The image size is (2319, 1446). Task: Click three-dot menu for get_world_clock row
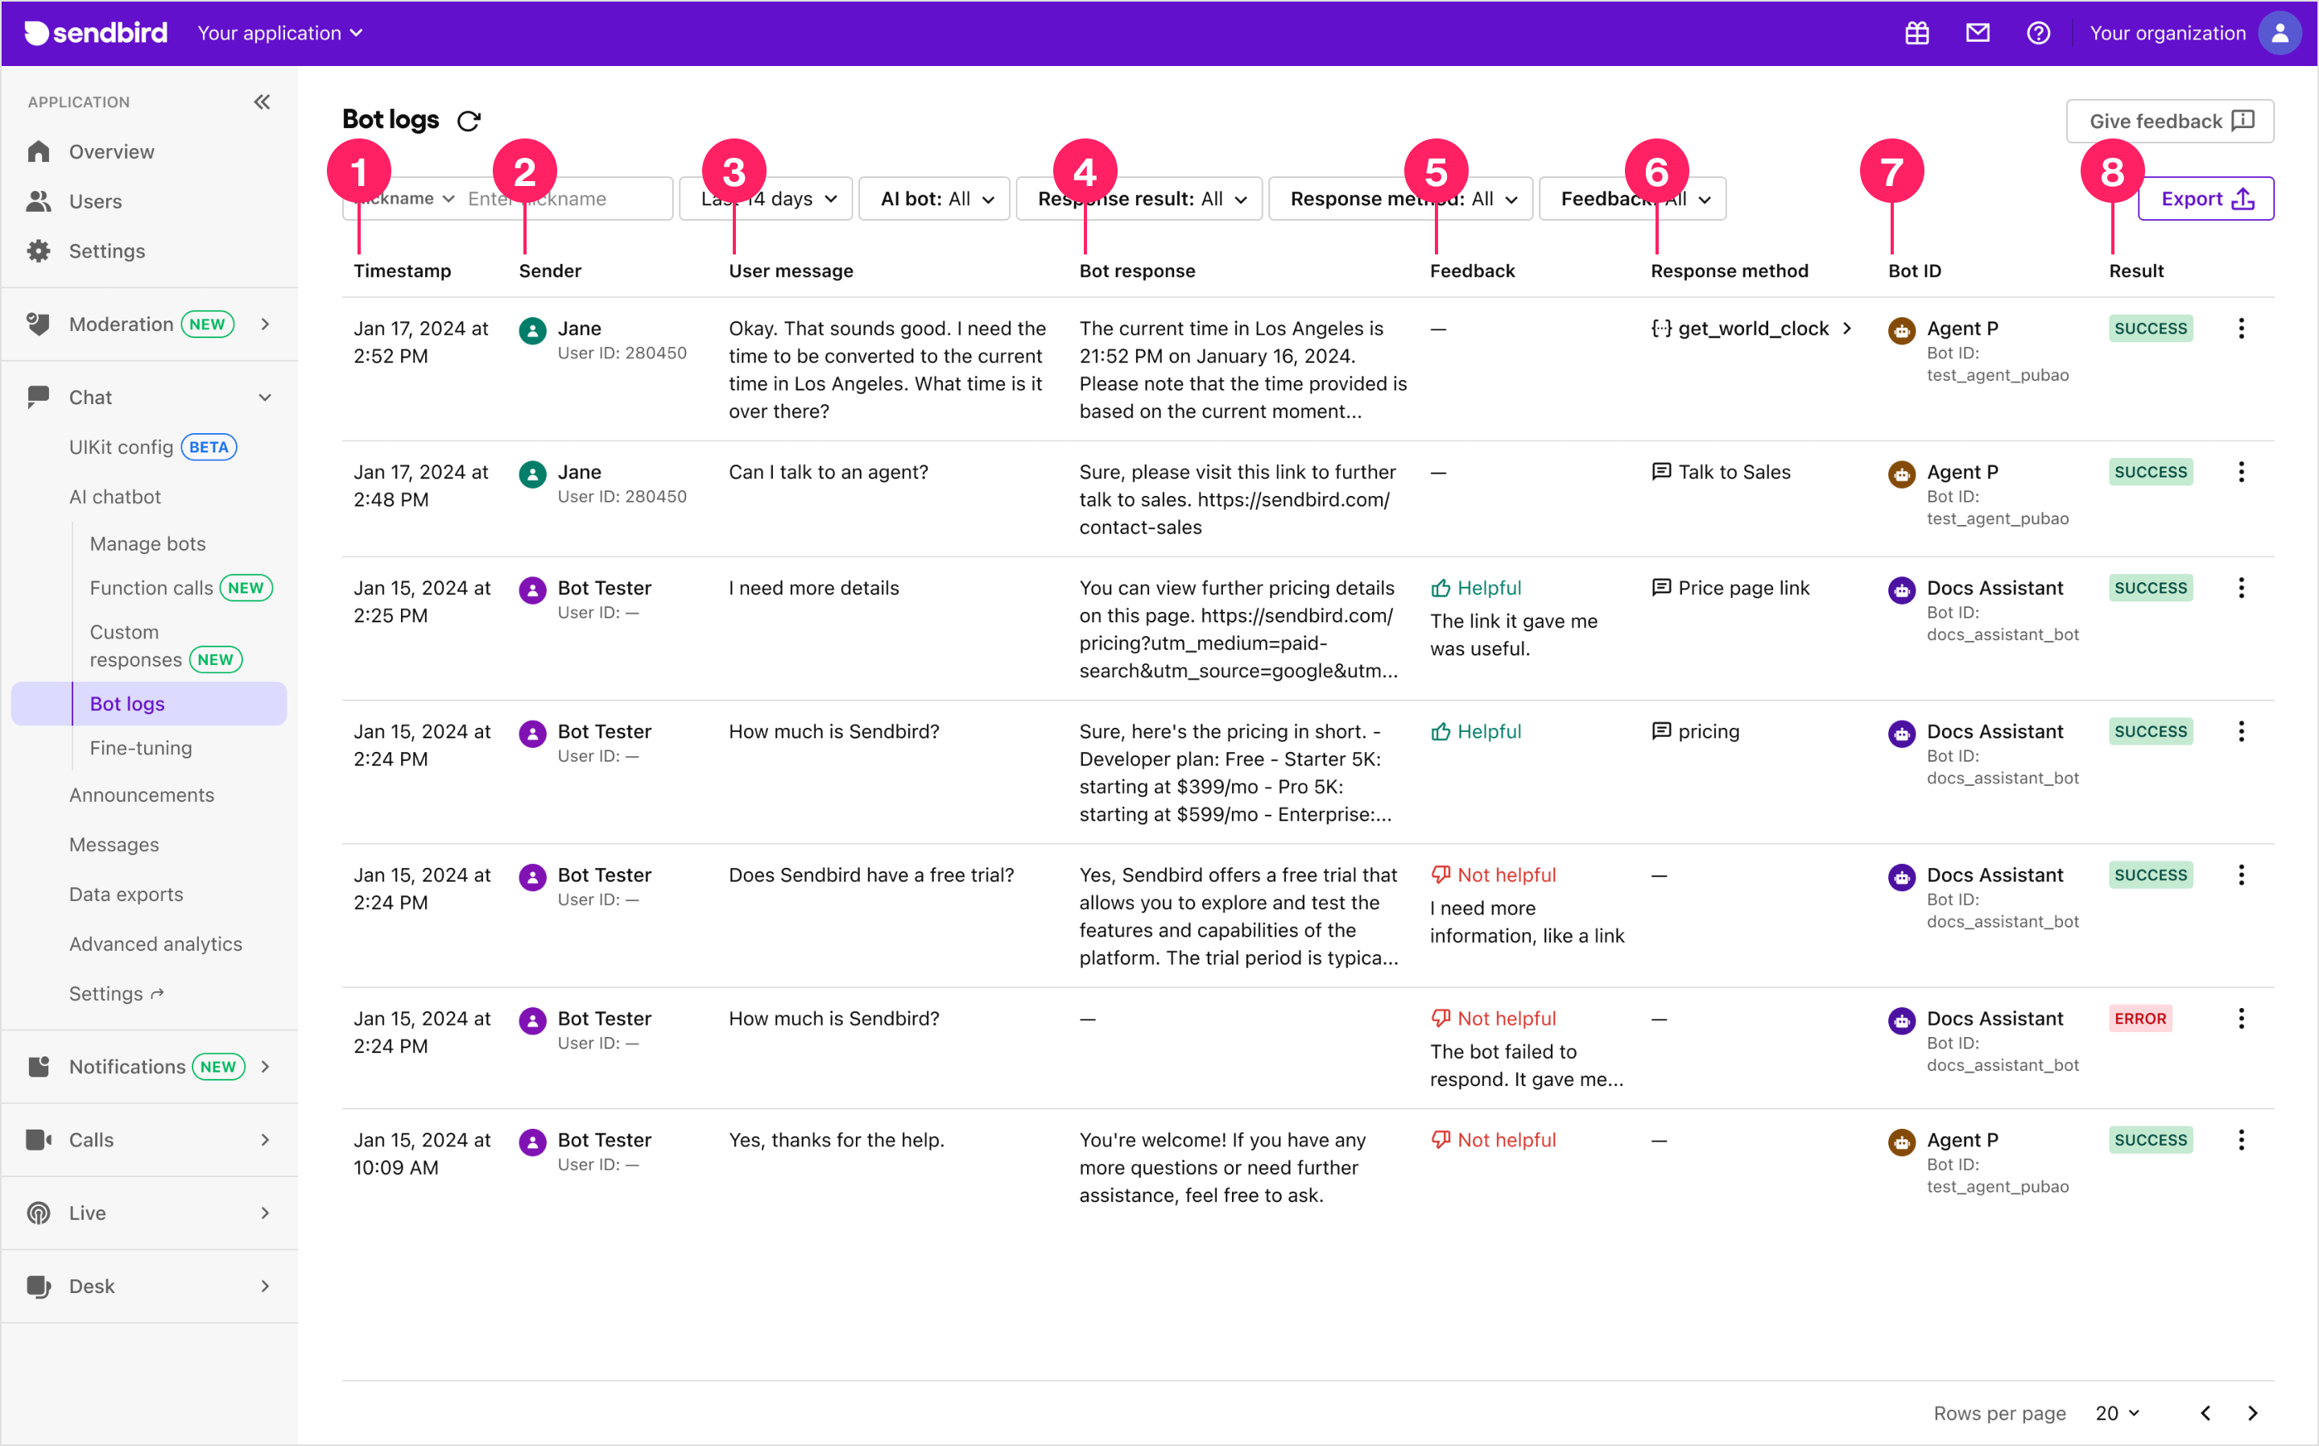(2241, 329)
